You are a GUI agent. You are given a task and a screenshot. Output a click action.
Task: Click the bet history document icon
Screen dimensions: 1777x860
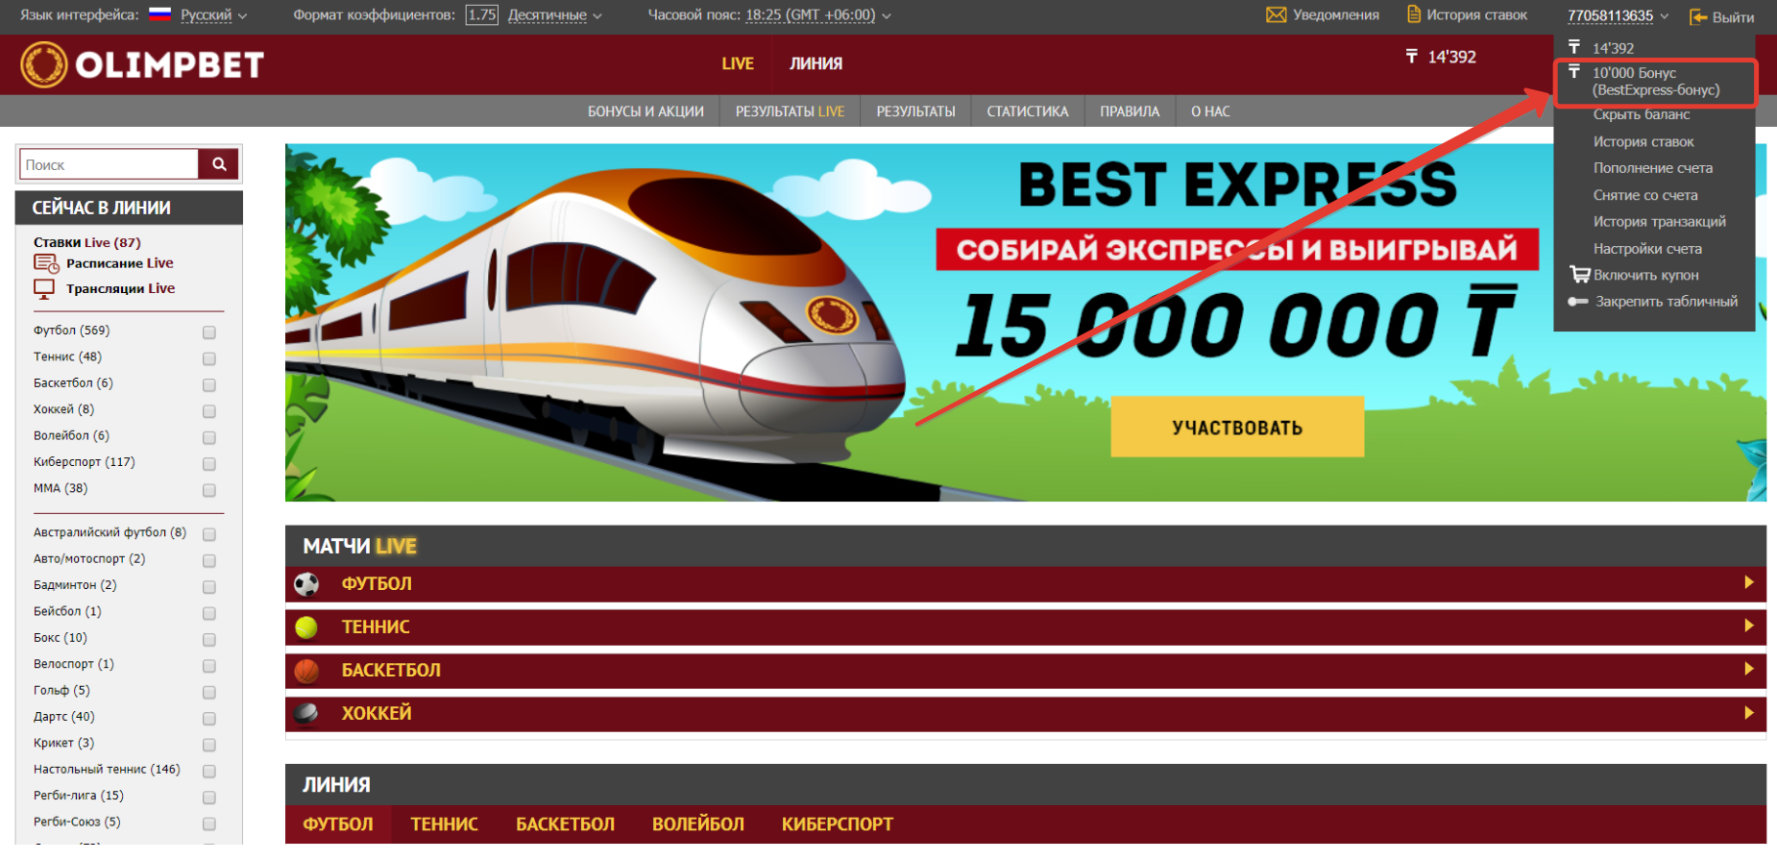(1414, 14)
